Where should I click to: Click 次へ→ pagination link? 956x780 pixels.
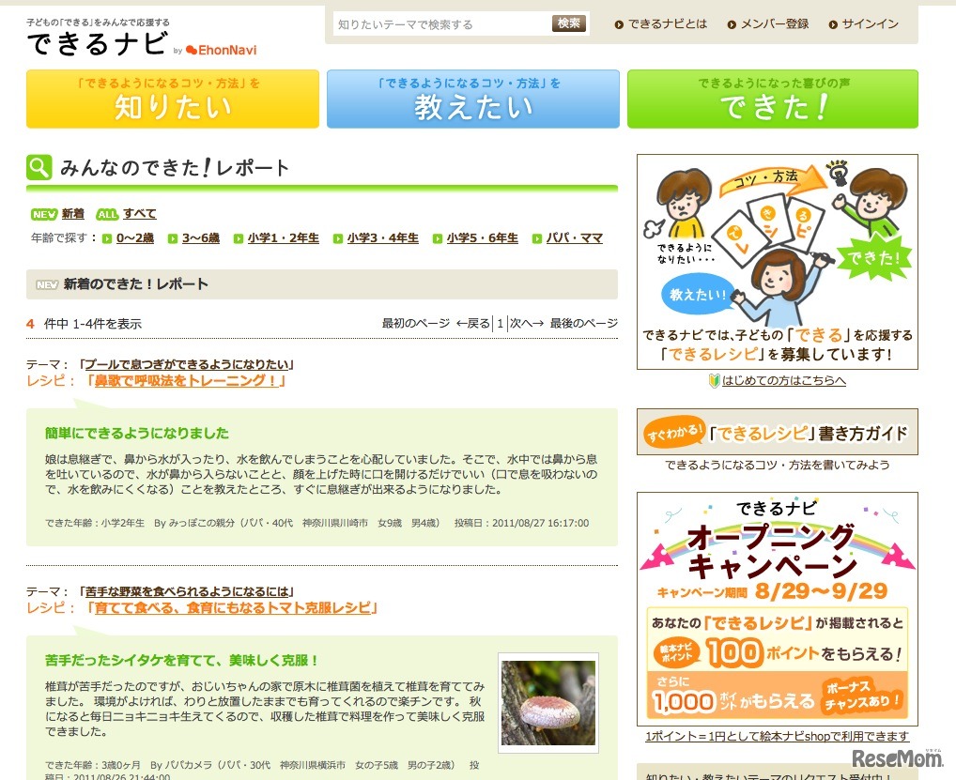[x=527, y=324]
